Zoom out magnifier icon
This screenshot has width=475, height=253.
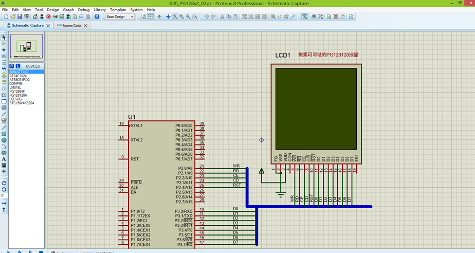click(181, 16)
